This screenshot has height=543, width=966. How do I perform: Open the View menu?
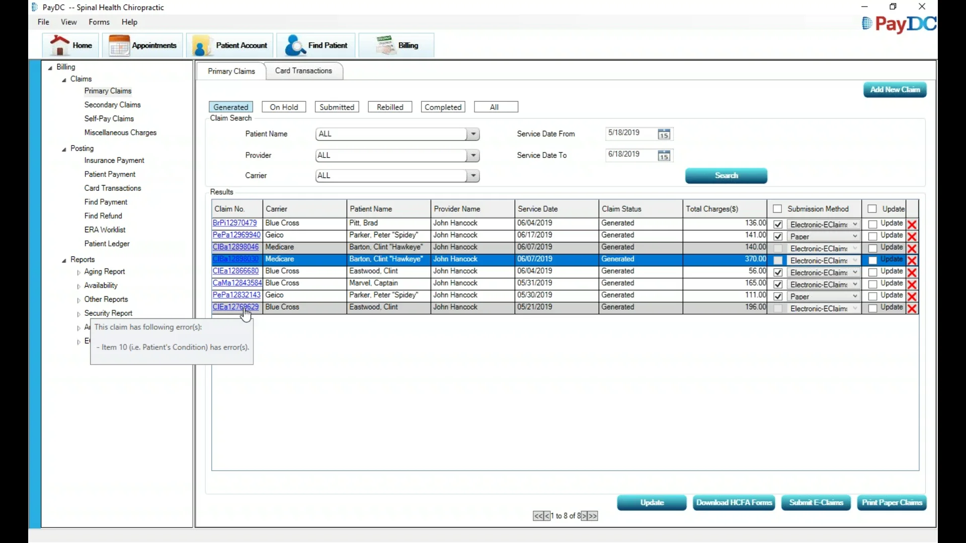tap(69, 22)
